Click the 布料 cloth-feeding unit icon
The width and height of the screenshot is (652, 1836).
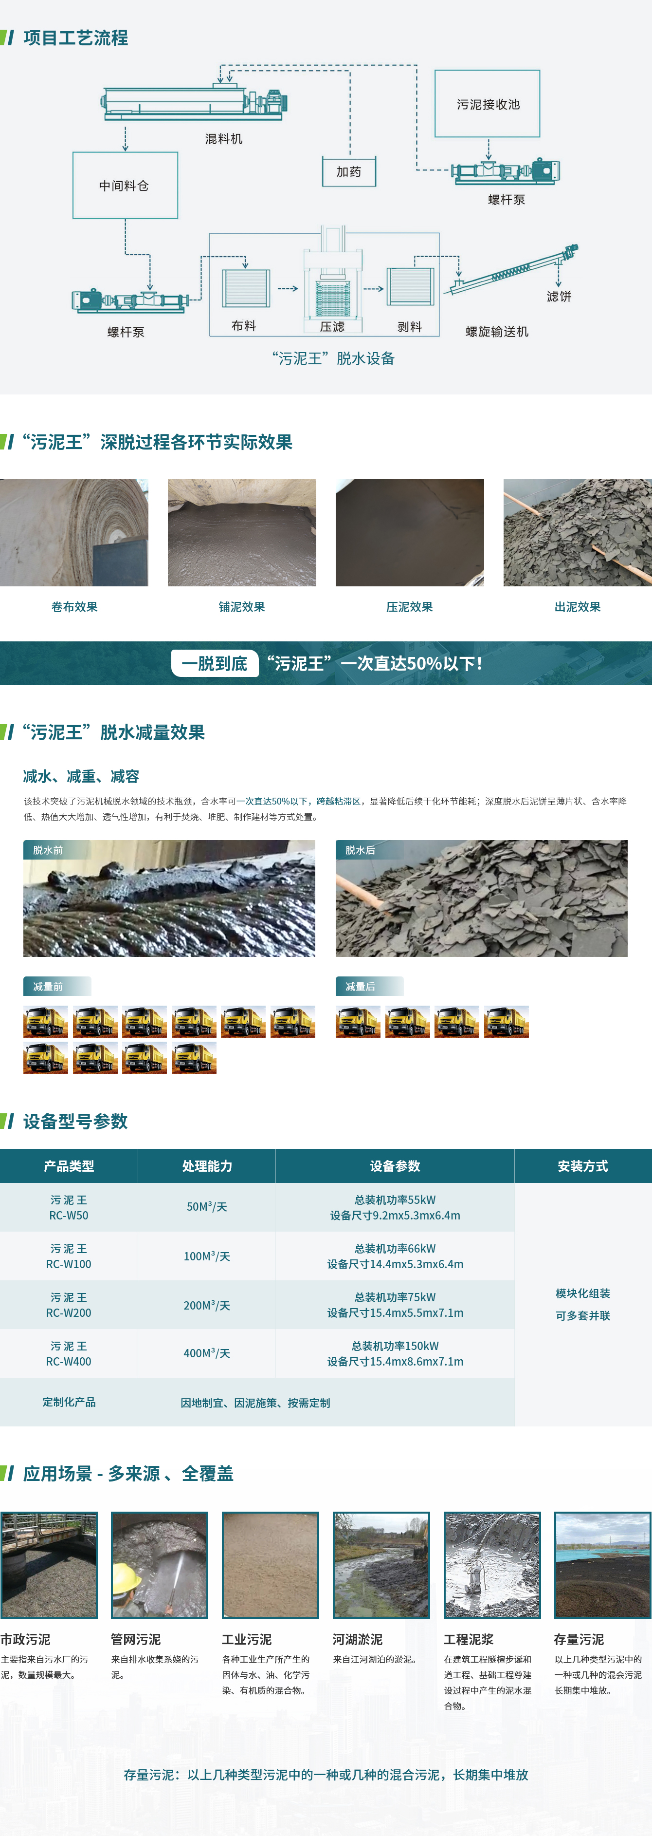pos(246,288)
